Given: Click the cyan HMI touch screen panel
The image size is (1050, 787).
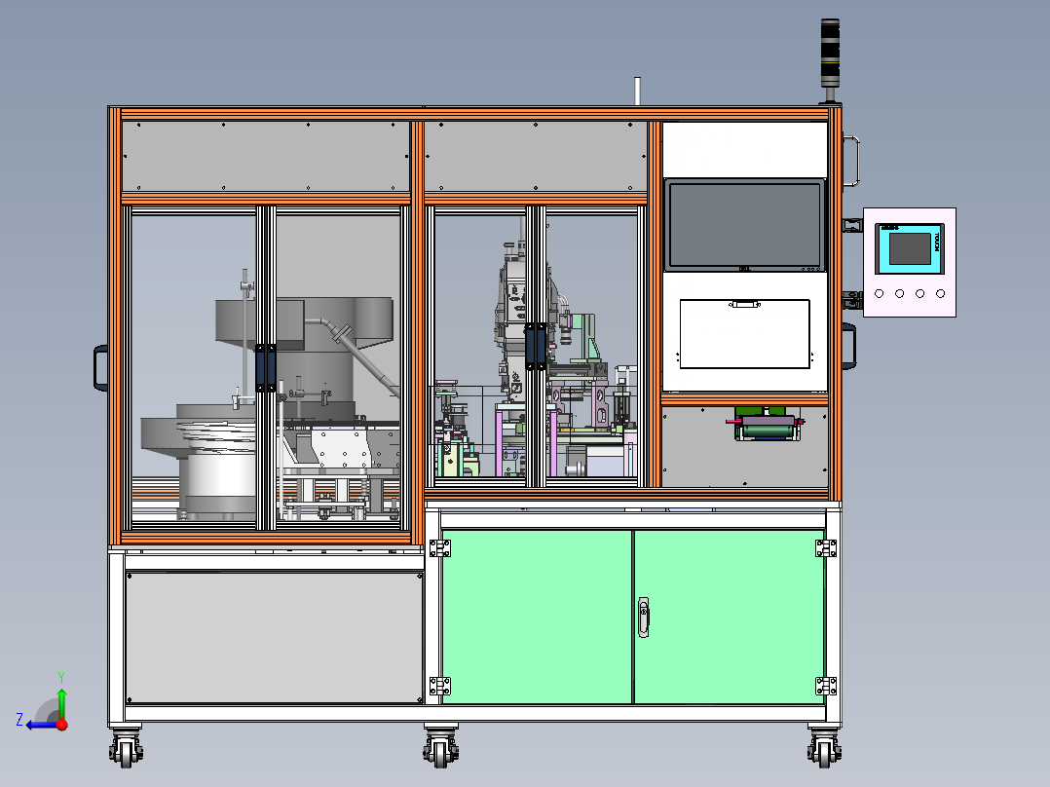Looking at the screenshot, I should tap(910, 248).
